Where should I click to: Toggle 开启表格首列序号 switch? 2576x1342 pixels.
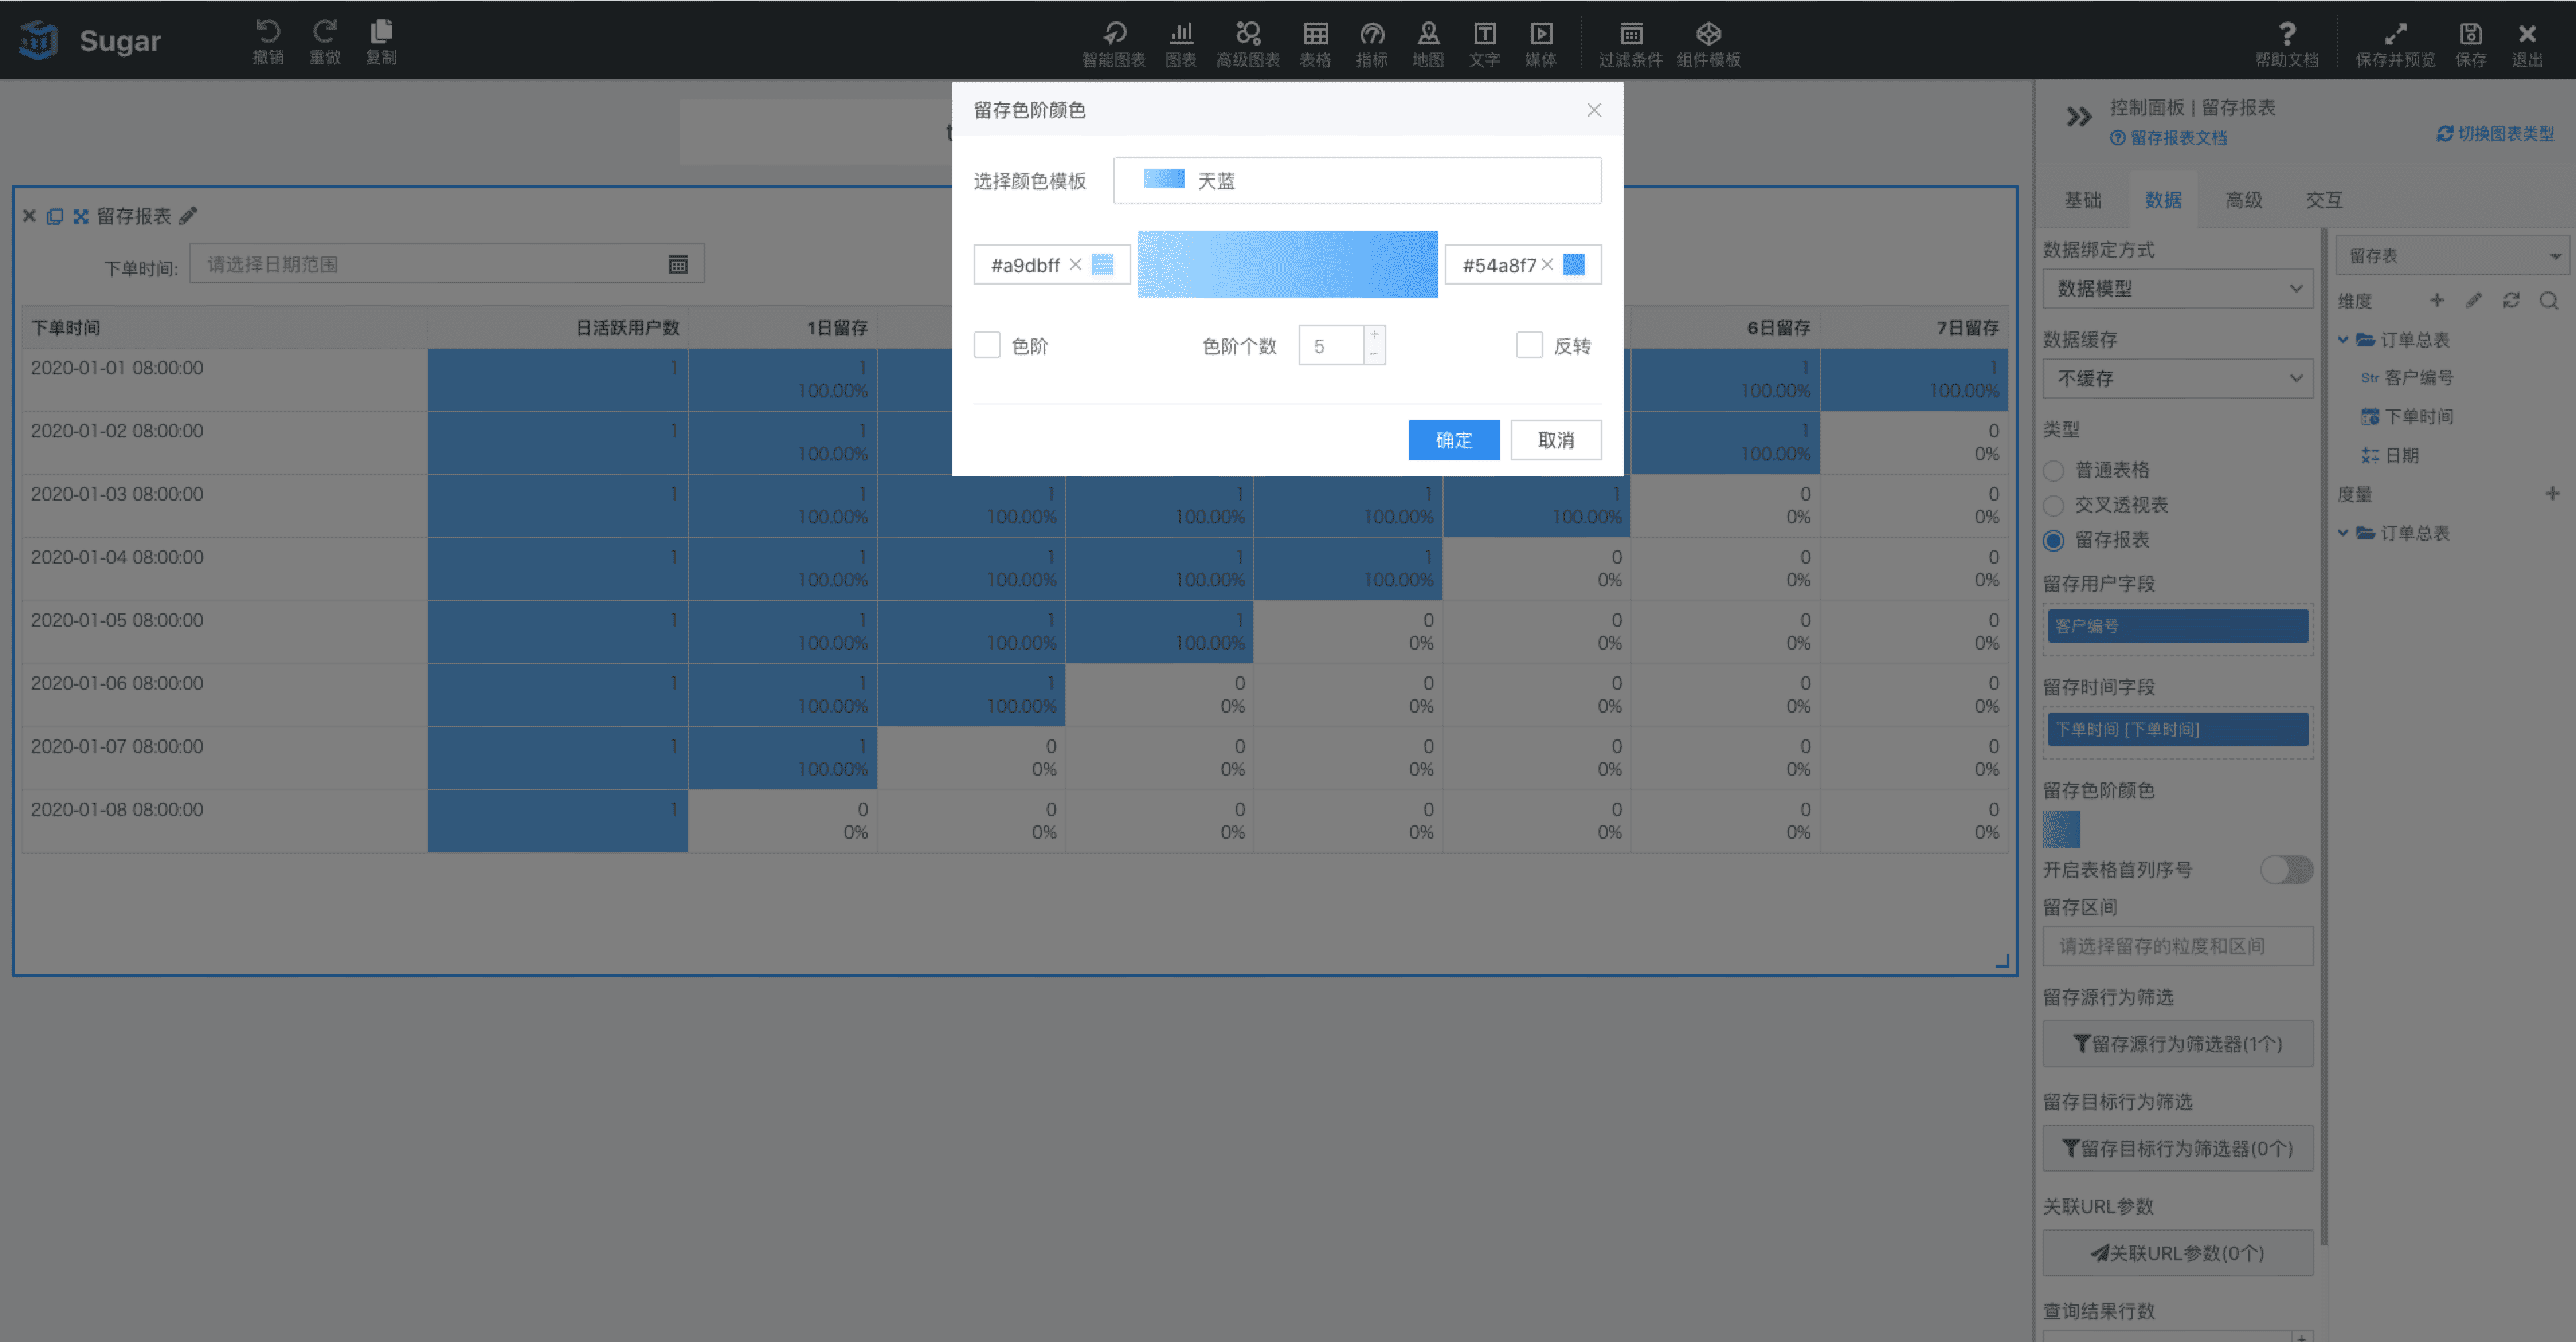point(2286,870)
